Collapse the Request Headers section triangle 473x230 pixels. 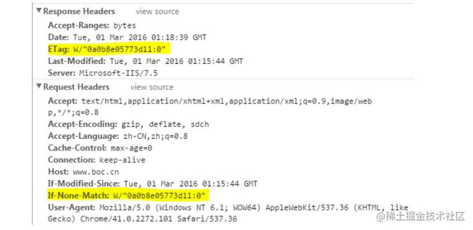pos(39,87)
